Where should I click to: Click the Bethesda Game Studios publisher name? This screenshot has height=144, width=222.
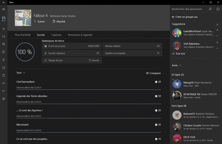[x=63, y=16]
